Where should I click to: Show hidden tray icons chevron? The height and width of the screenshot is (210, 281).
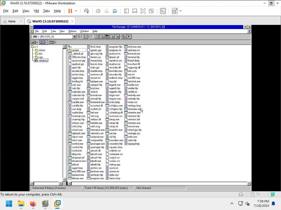click(x=232, y=203)
